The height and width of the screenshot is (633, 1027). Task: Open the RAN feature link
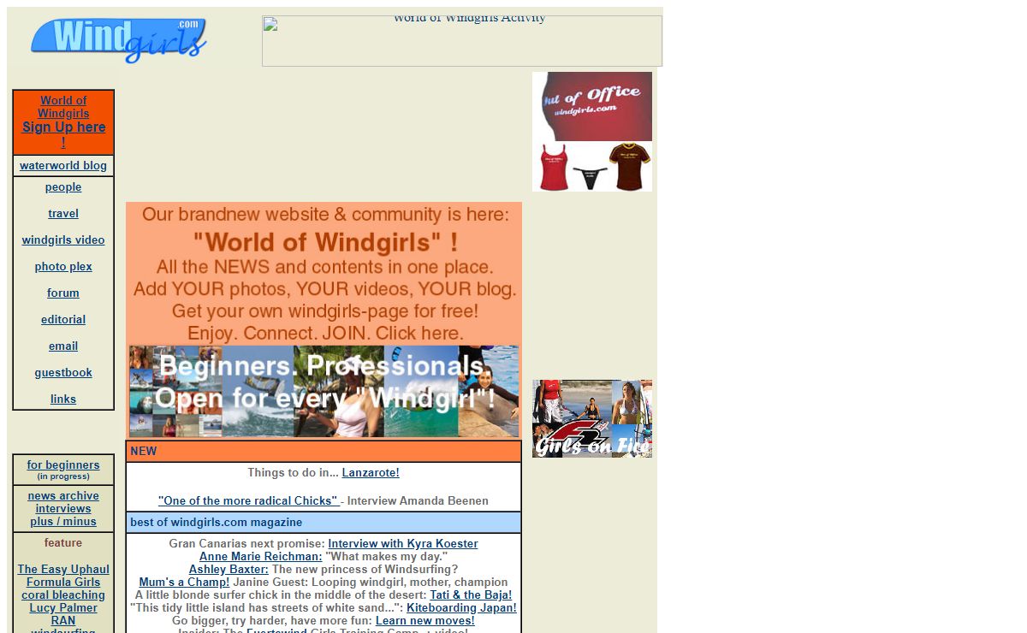(63, 621)
